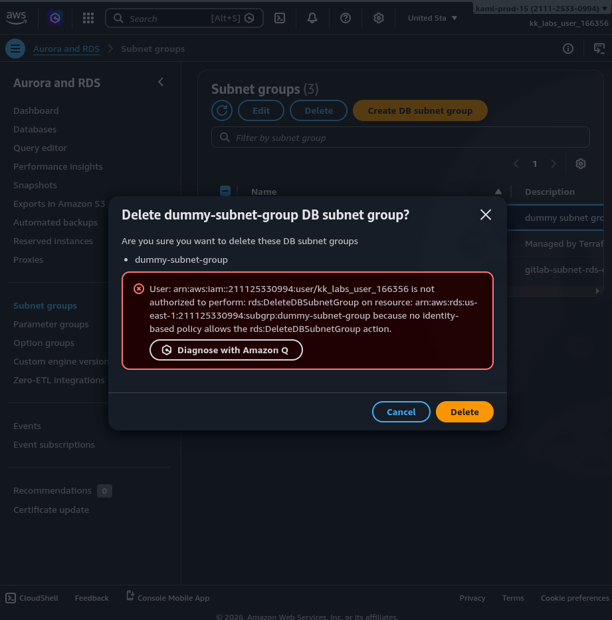612x620 pixels.
Task: Open the help question mark menu
Action: click(346, 18)
